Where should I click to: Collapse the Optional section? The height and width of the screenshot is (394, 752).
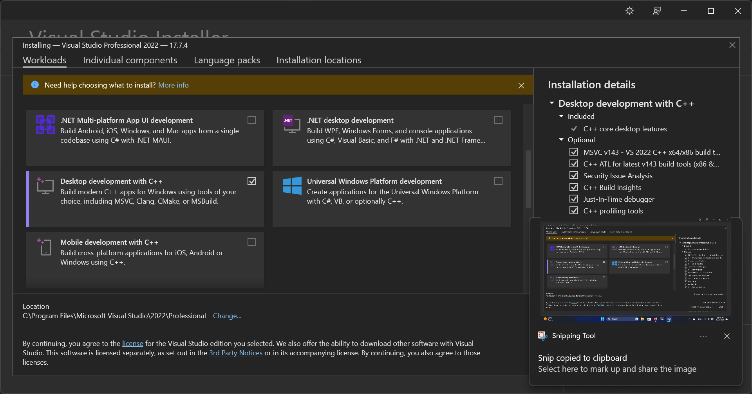561,140
